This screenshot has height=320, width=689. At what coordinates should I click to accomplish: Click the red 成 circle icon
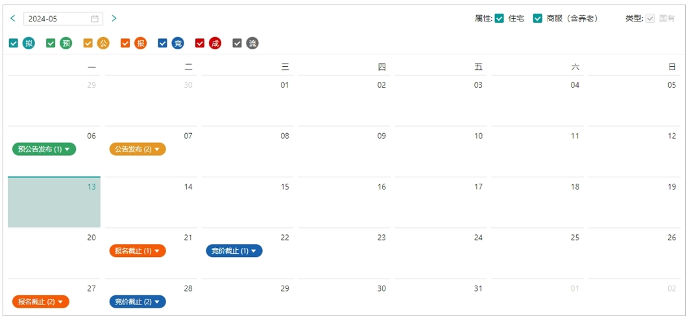click(215, 43)
